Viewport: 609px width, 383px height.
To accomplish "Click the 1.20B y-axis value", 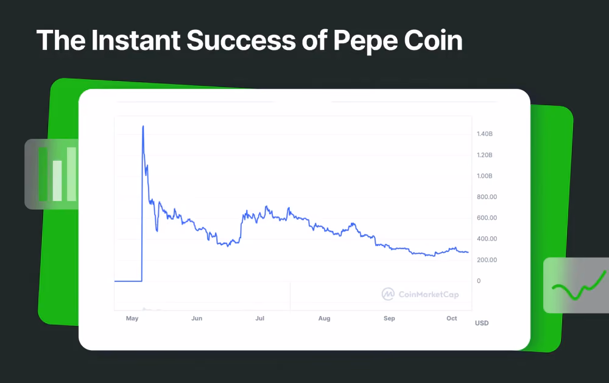I will click(x=485, y=155).
